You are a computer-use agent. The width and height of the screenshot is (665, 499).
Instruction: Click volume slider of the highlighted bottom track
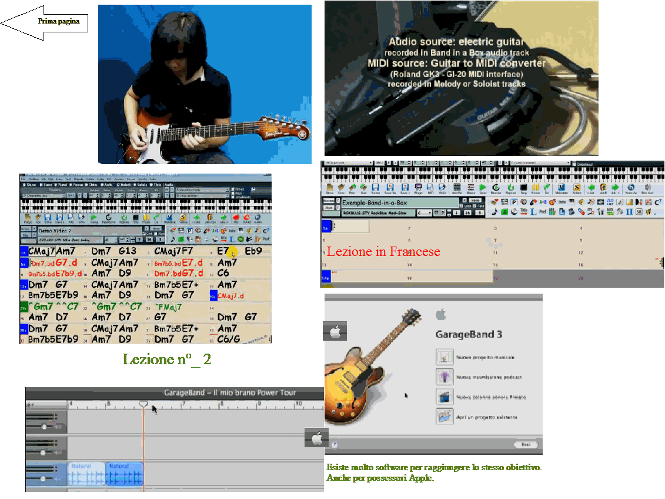tap(43, 478)
